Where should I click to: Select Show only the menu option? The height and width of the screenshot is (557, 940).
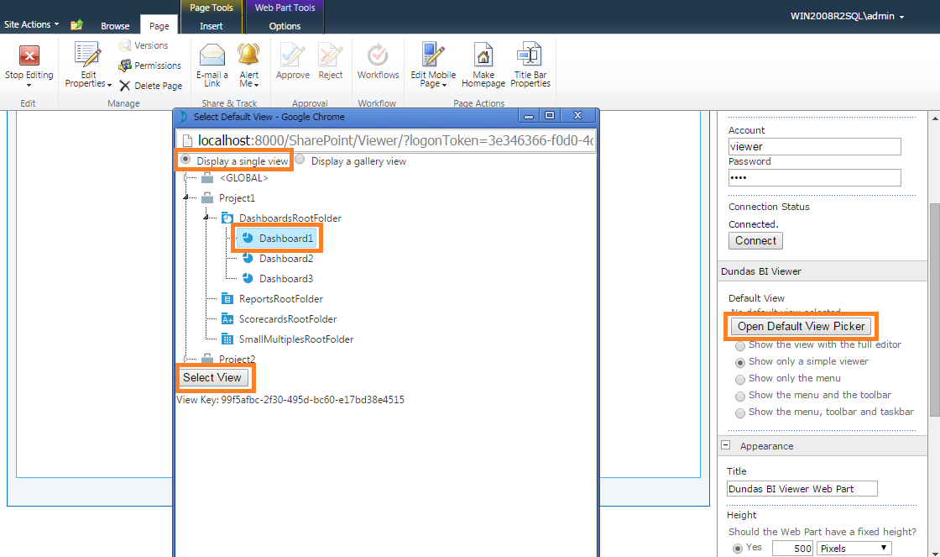pyautogui.click(x=740, y=380)
